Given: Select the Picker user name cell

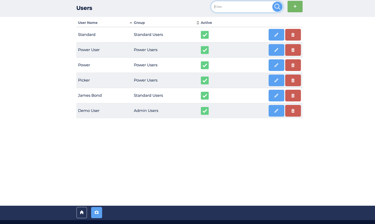Looking at the screenshot, I should coord(84,80).
